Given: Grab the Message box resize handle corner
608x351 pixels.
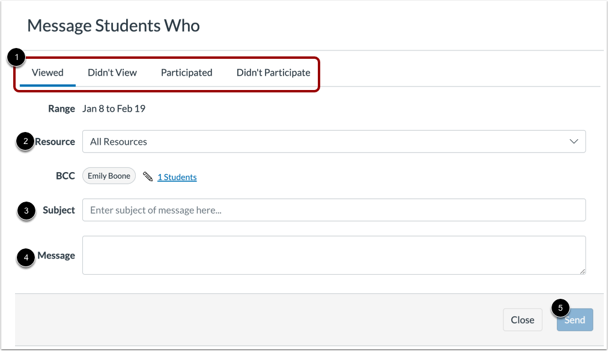Looking at the screenshot, I should click(582, 271).
